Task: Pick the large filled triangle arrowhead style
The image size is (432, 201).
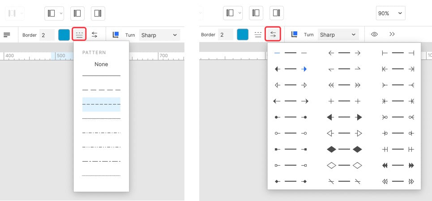Action: click(x=344, y=117)
